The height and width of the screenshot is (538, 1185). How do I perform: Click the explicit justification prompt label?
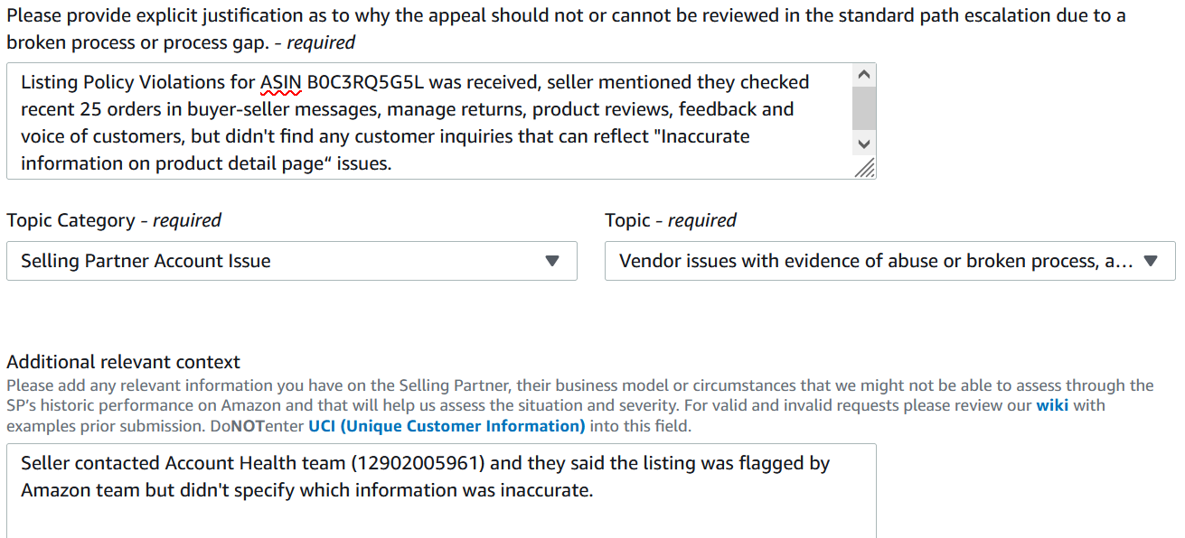click(x=566, y=29)
